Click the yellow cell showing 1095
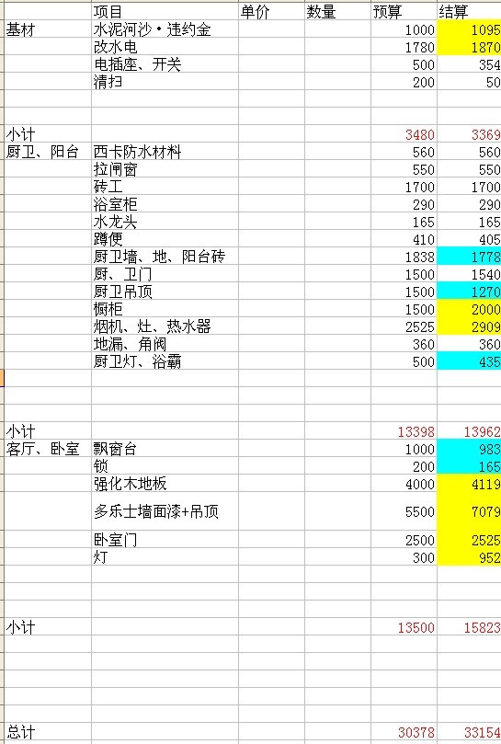This screenshot has height=744, width=501. tap(469, 29)
